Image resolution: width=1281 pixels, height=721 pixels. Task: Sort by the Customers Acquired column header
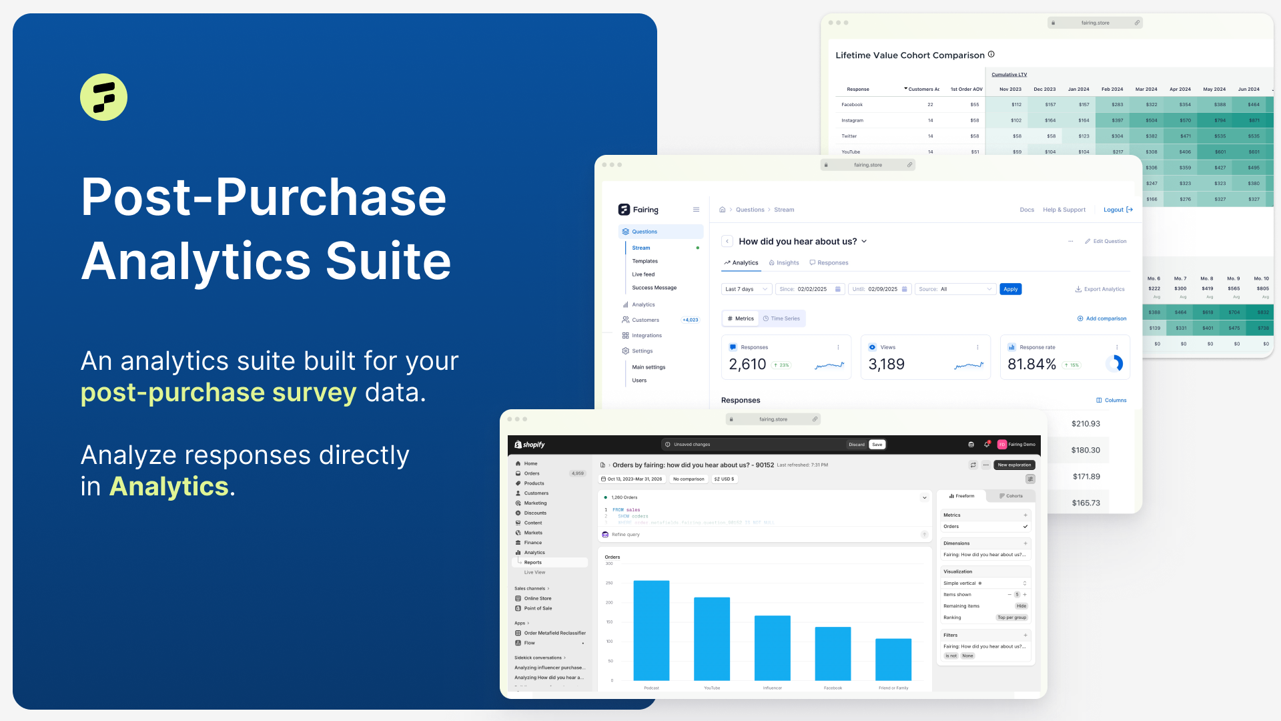coord(921,89)
